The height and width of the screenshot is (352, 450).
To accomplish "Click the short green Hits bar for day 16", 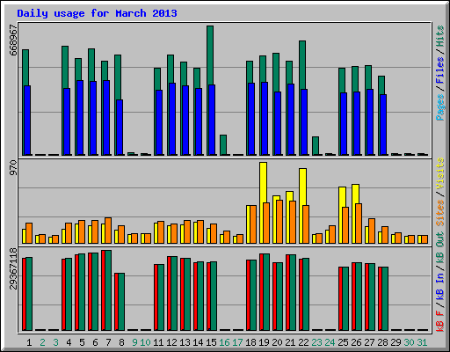I will tap(223, 144).
